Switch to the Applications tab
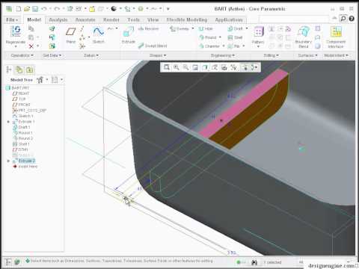 [229, 19]
